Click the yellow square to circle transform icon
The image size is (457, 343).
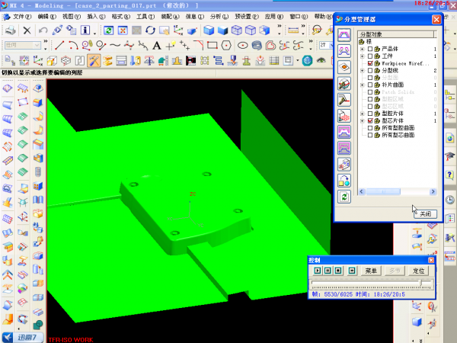344,181
